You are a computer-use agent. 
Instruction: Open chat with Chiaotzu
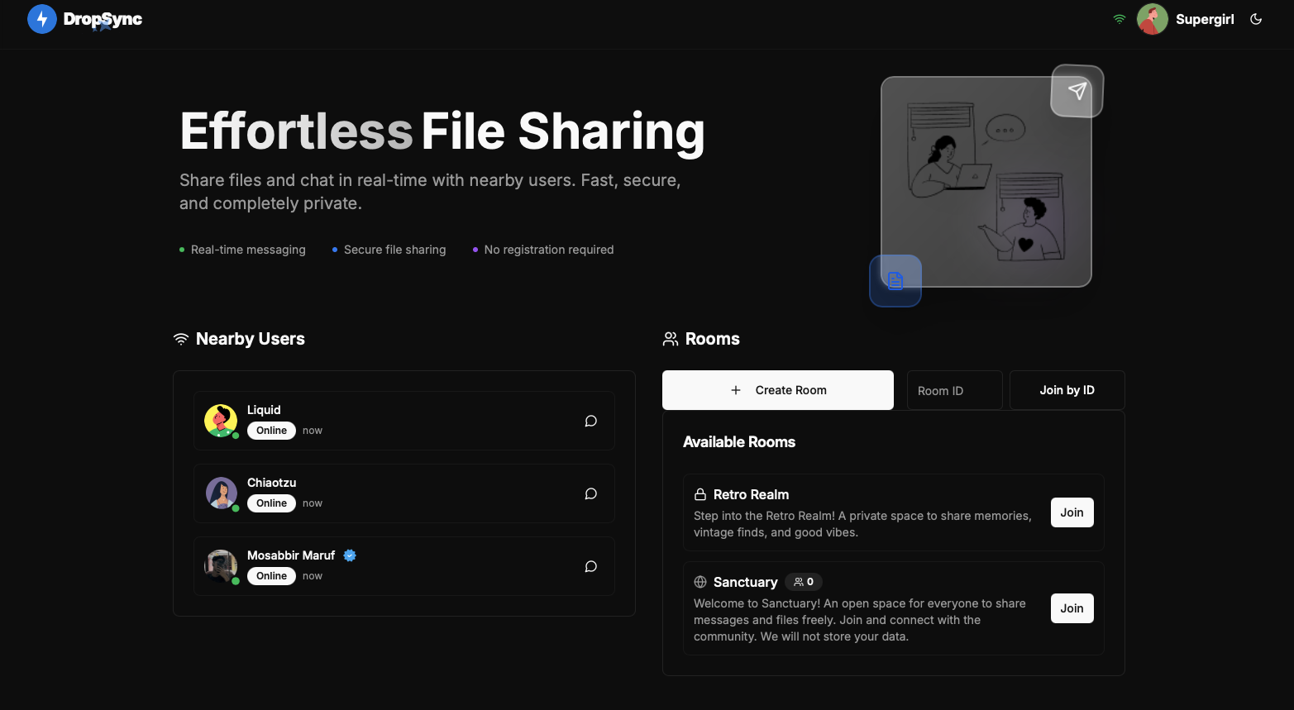pos(590,493)
